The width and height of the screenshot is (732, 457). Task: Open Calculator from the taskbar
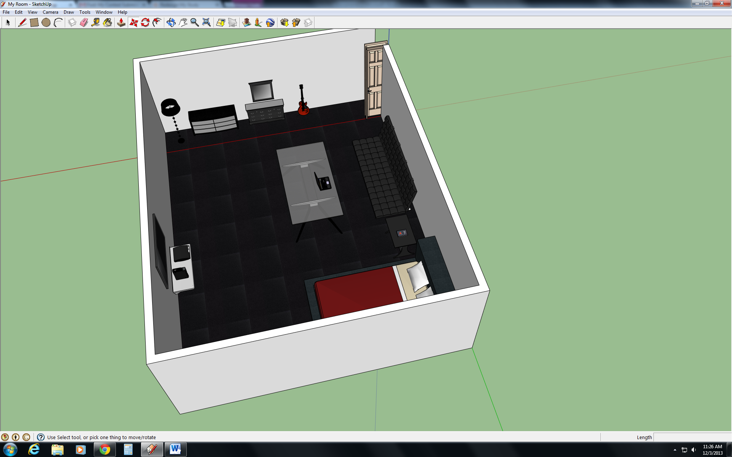pos(128,450)
